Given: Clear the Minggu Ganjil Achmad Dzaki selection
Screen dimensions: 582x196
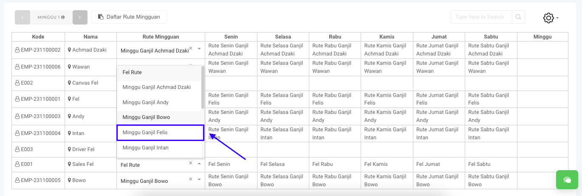Looking at the screenshot, I should (x=190, y=49).
